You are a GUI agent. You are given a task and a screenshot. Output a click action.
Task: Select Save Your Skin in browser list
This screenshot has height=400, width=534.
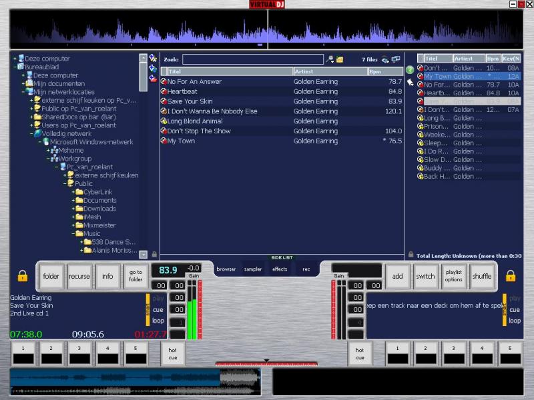coord(281,101)
